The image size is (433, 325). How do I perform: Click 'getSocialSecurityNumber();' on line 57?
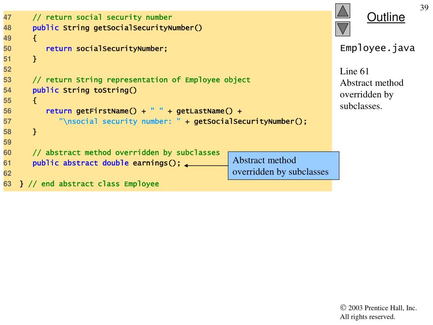click(x=250, y=121)
